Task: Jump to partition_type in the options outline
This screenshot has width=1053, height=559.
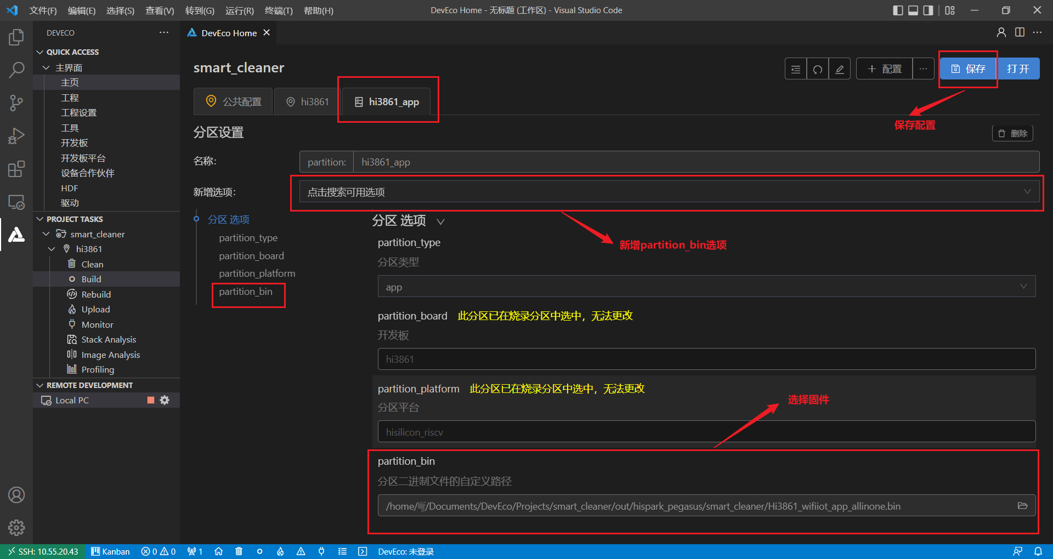Action: click(248, 238)
